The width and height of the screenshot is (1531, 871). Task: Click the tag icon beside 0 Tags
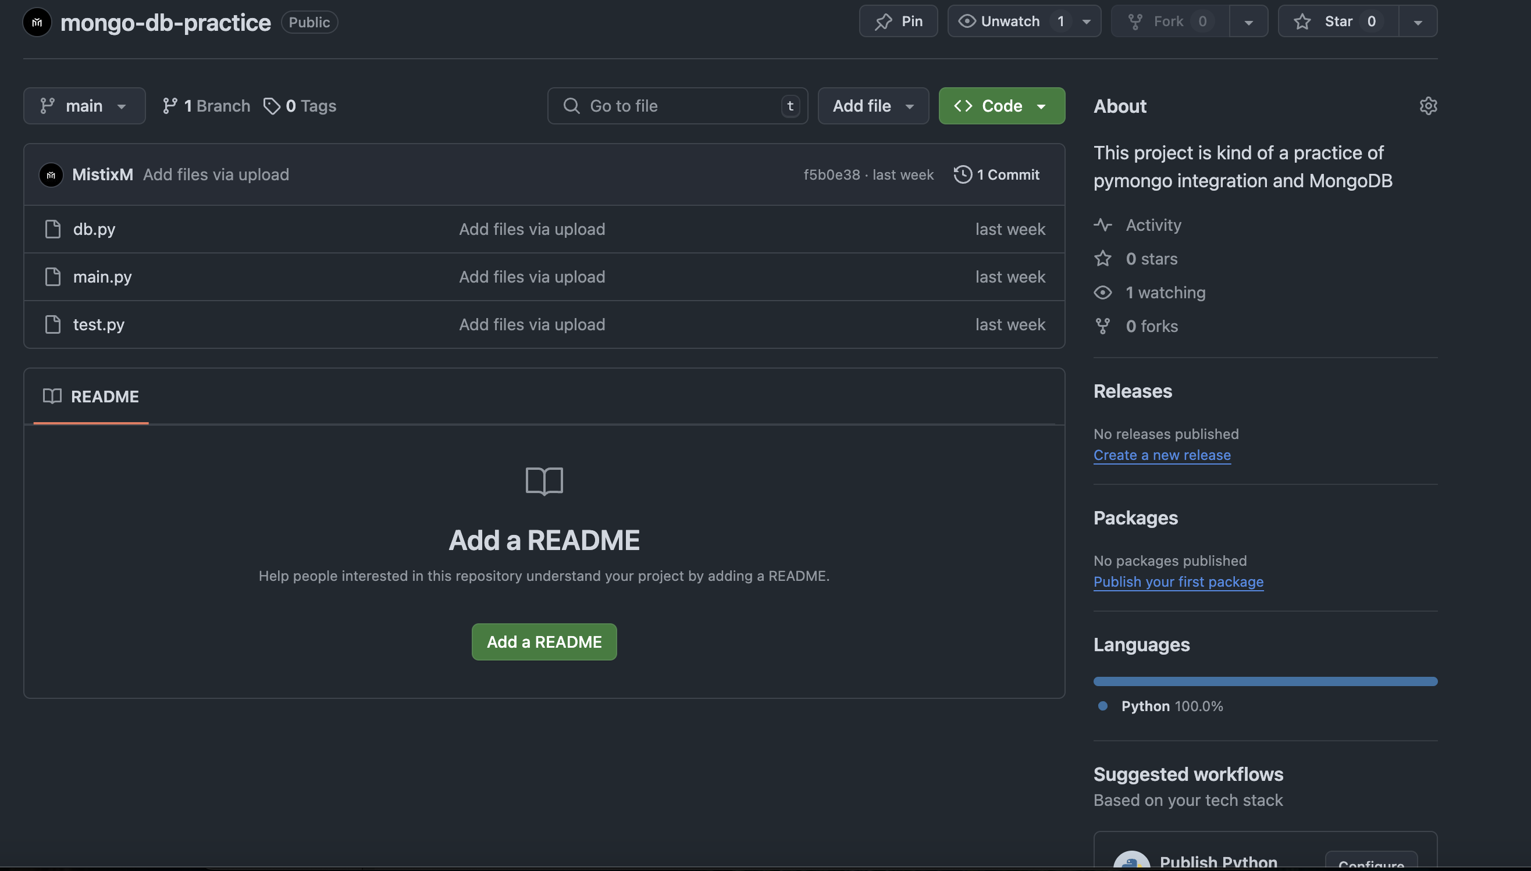point(272,106)
